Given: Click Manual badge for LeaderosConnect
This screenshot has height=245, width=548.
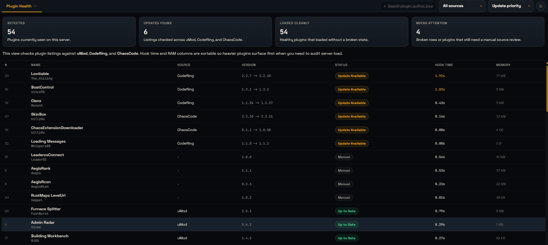Looking at the screenshot, I should (x=344, y=157).
